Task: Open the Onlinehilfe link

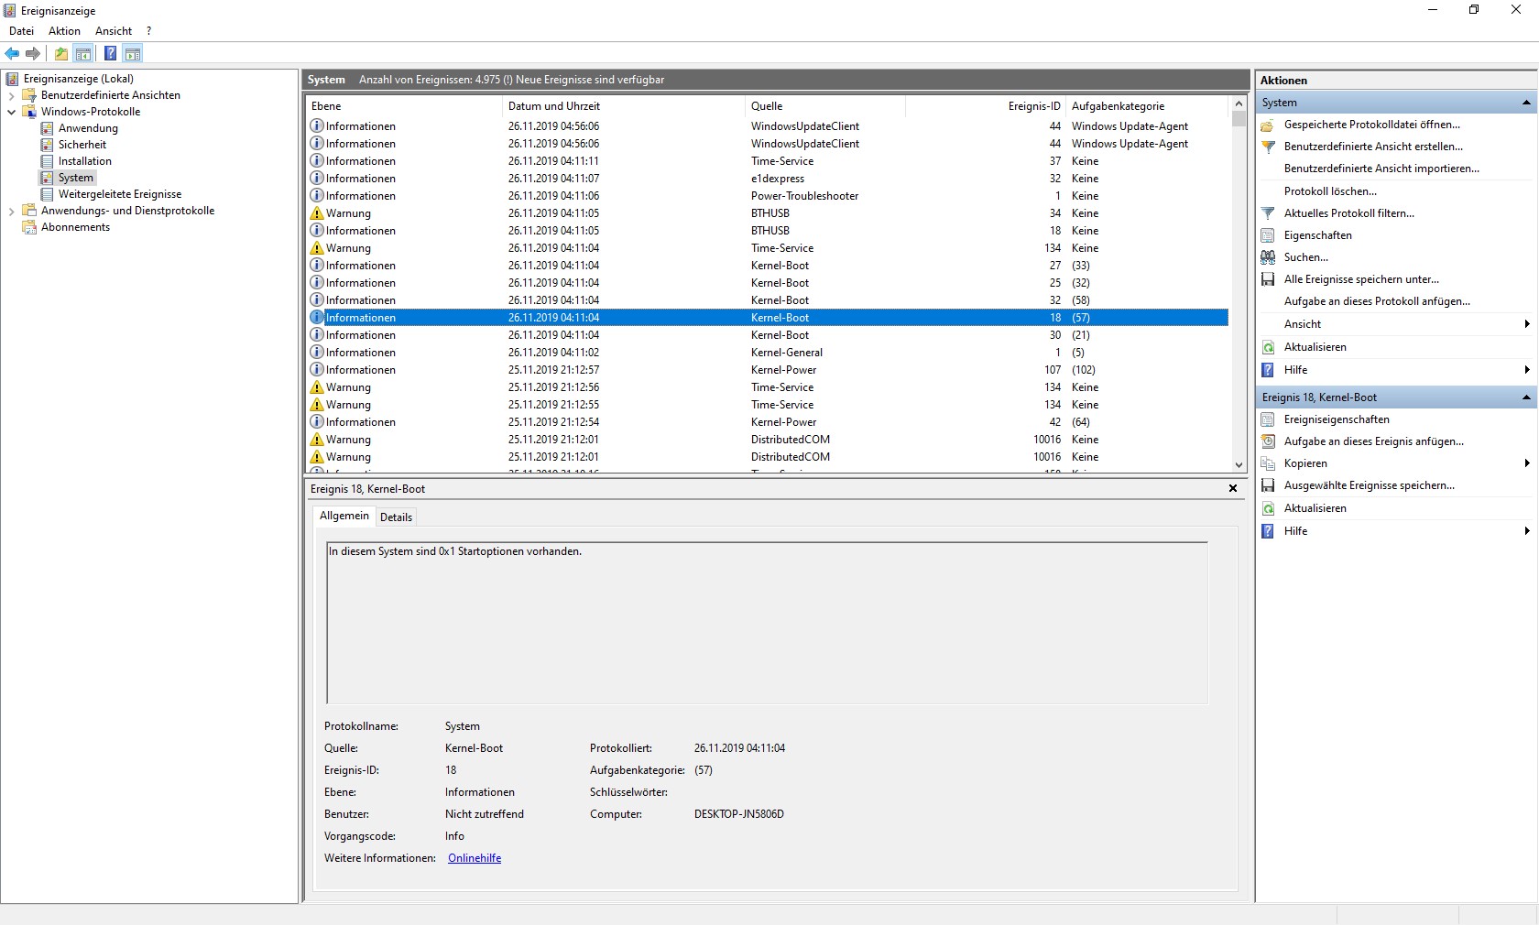Action: coord(475,858)
